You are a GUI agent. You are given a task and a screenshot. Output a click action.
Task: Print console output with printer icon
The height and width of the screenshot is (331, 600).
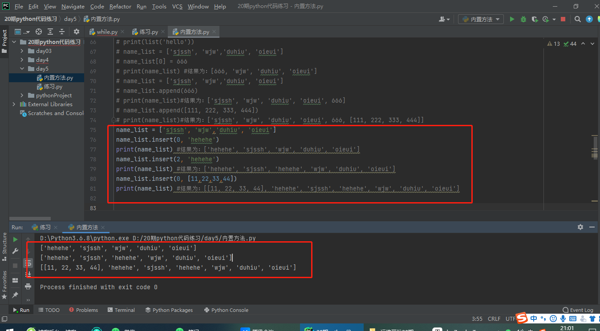(28, 287)
